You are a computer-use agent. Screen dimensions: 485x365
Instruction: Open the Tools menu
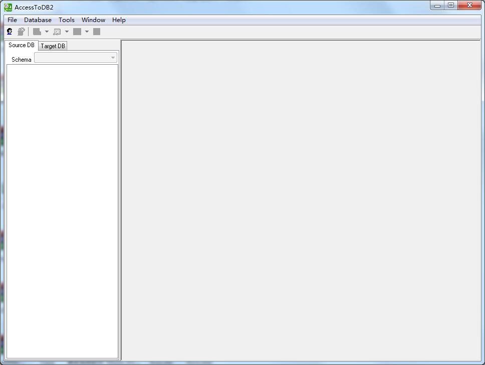66,20
